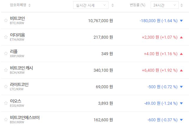
Task: Star the BSV/KRW coin row
Action: point(6,120)
